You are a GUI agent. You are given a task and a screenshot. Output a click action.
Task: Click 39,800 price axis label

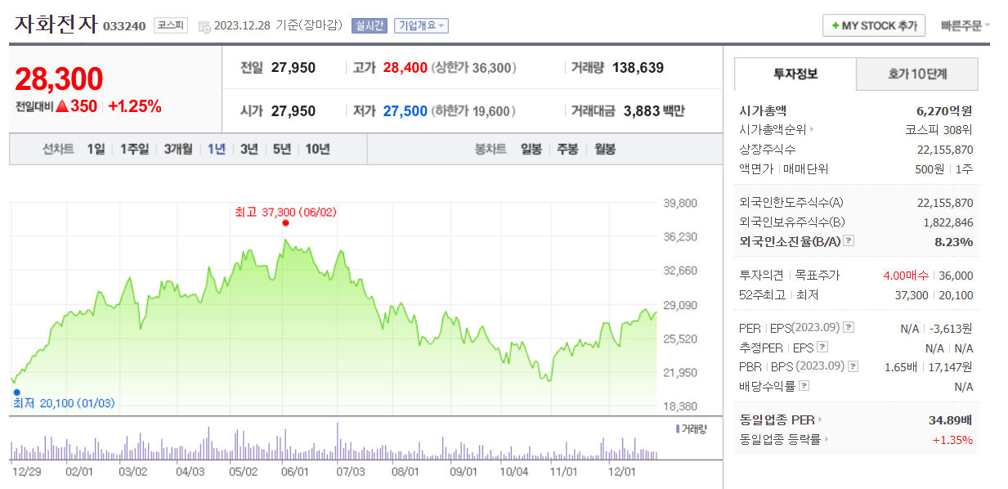[x=680, y=203]
